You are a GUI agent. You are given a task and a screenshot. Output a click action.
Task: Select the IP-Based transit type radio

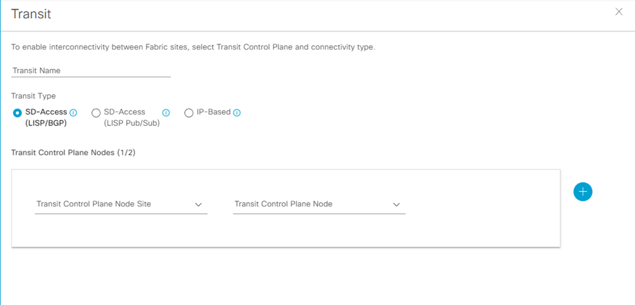click(x=189, y=113)
